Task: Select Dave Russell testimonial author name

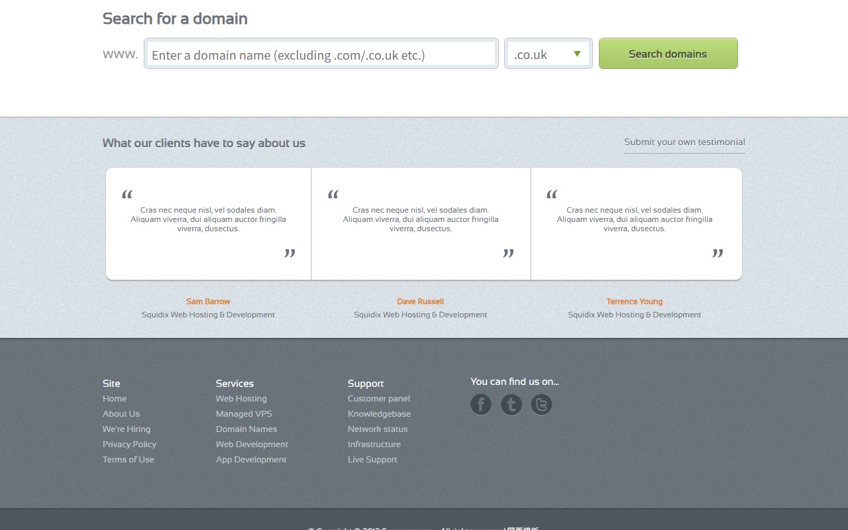Action: click(421, 301)
